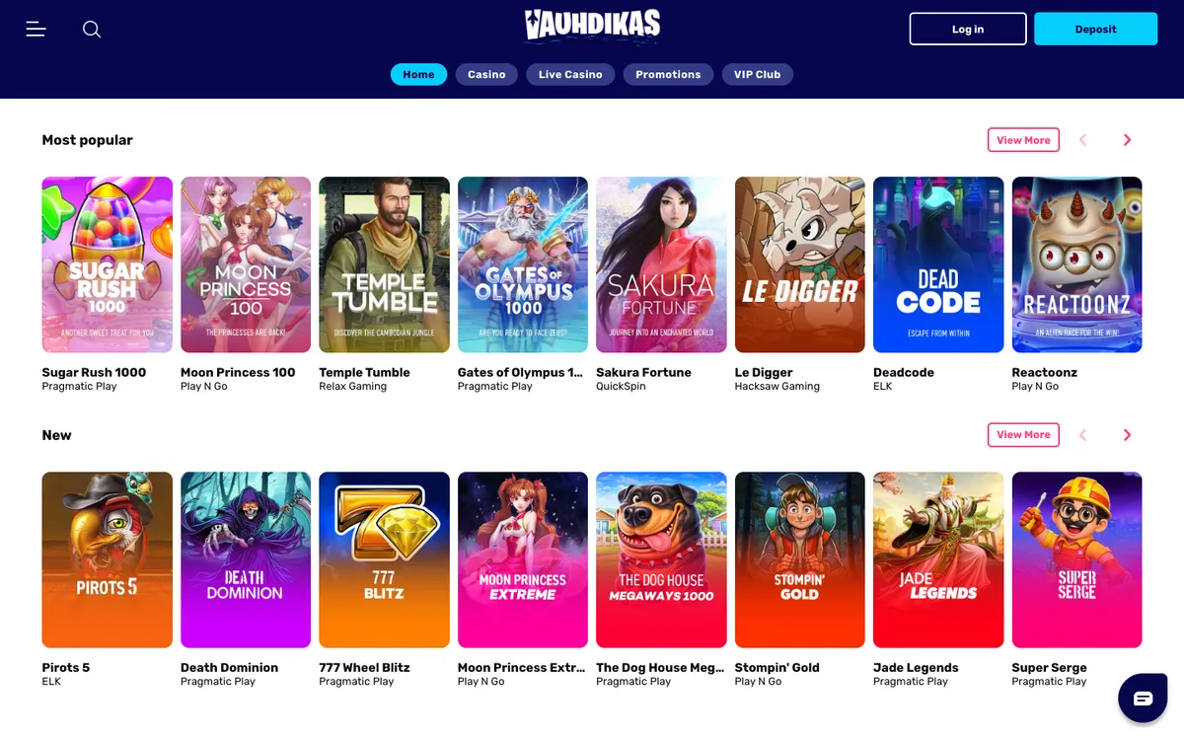Show previous Most popular games arrow

point(1082,140)
